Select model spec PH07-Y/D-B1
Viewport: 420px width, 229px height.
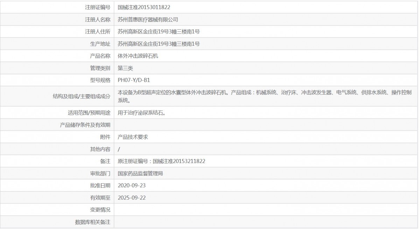[134, 80]
